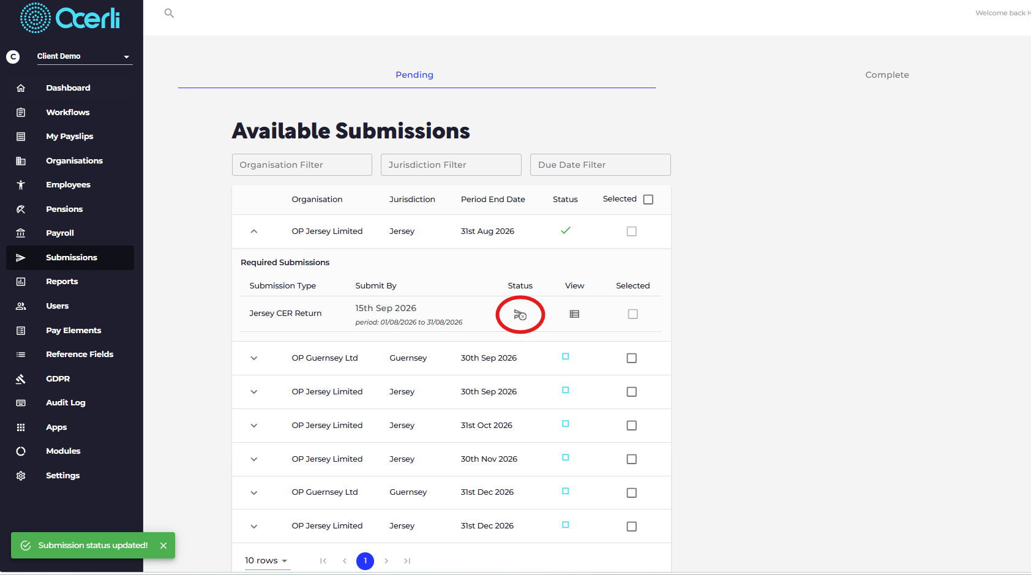Click the Users people icon
Image resolution: width=1031 pixels, height=575 pixels.
tap(21, 306)
